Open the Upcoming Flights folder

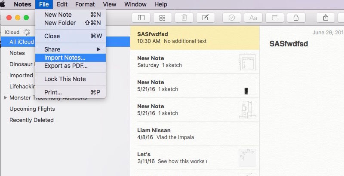pos(32,109)
